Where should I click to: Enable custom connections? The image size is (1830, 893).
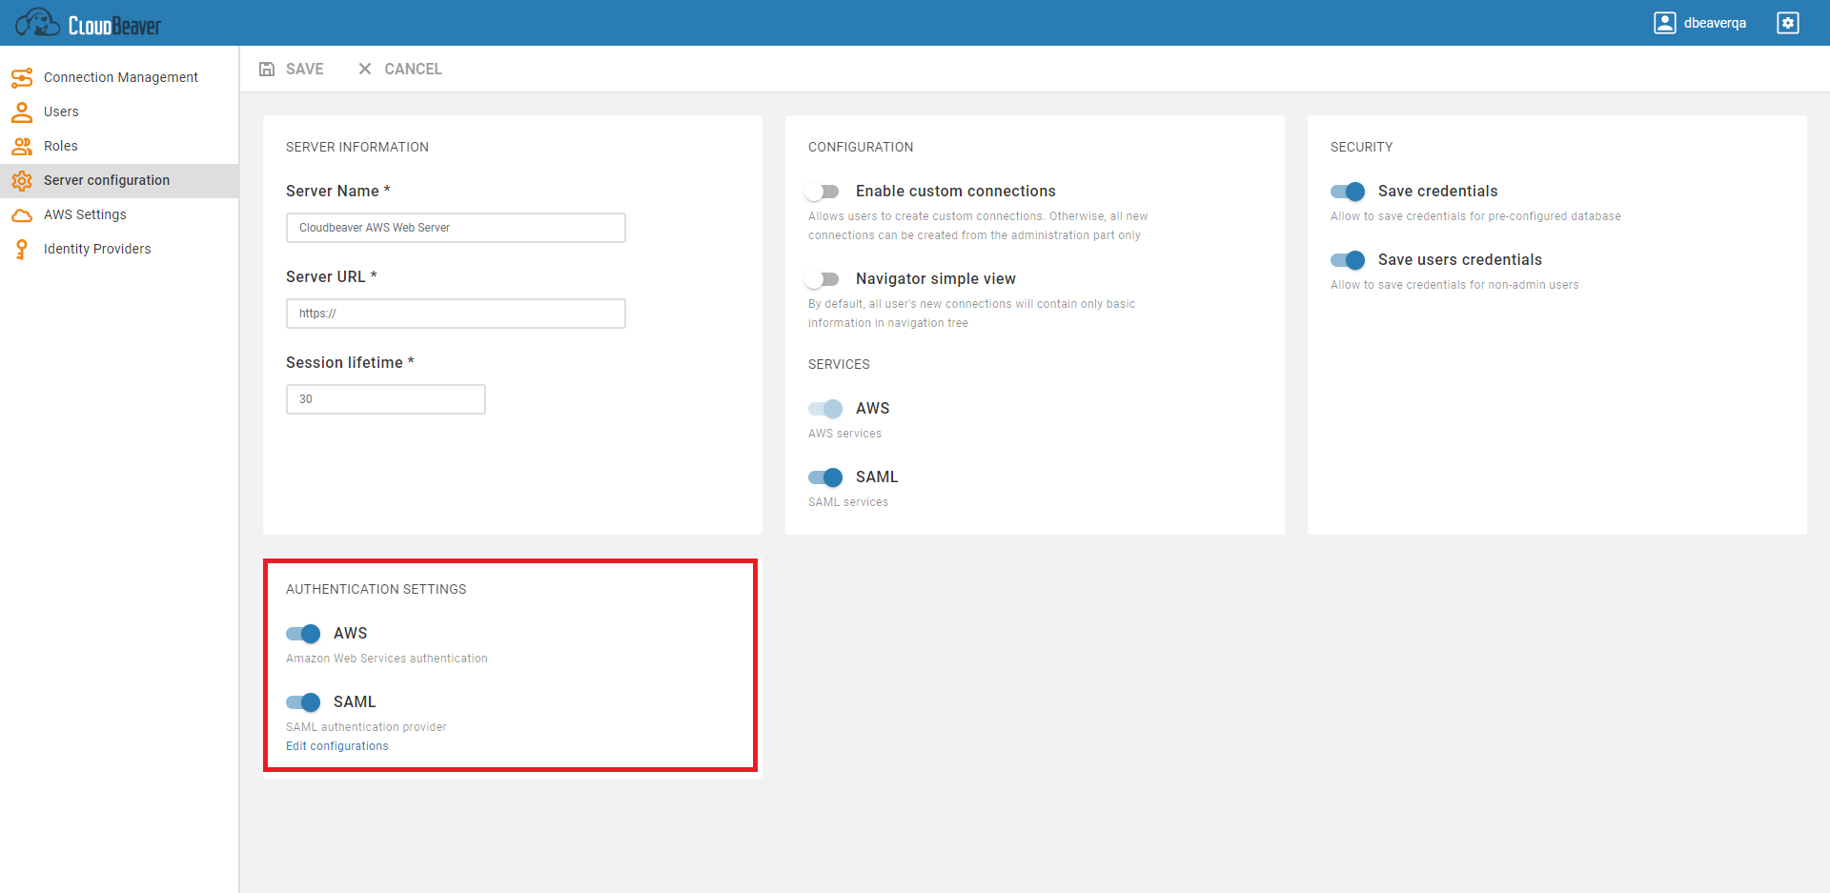(x=823, y=192)
